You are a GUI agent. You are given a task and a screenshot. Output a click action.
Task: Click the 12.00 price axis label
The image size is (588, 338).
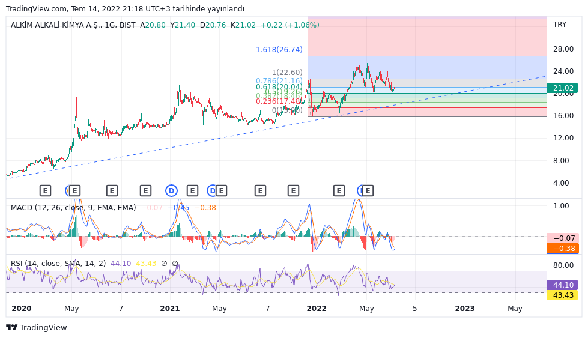tap(563, 138)
